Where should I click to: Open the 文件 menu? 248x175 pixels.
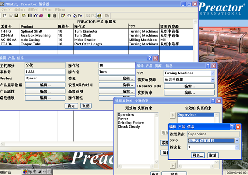pyautogui.click(x=6, y=10)
